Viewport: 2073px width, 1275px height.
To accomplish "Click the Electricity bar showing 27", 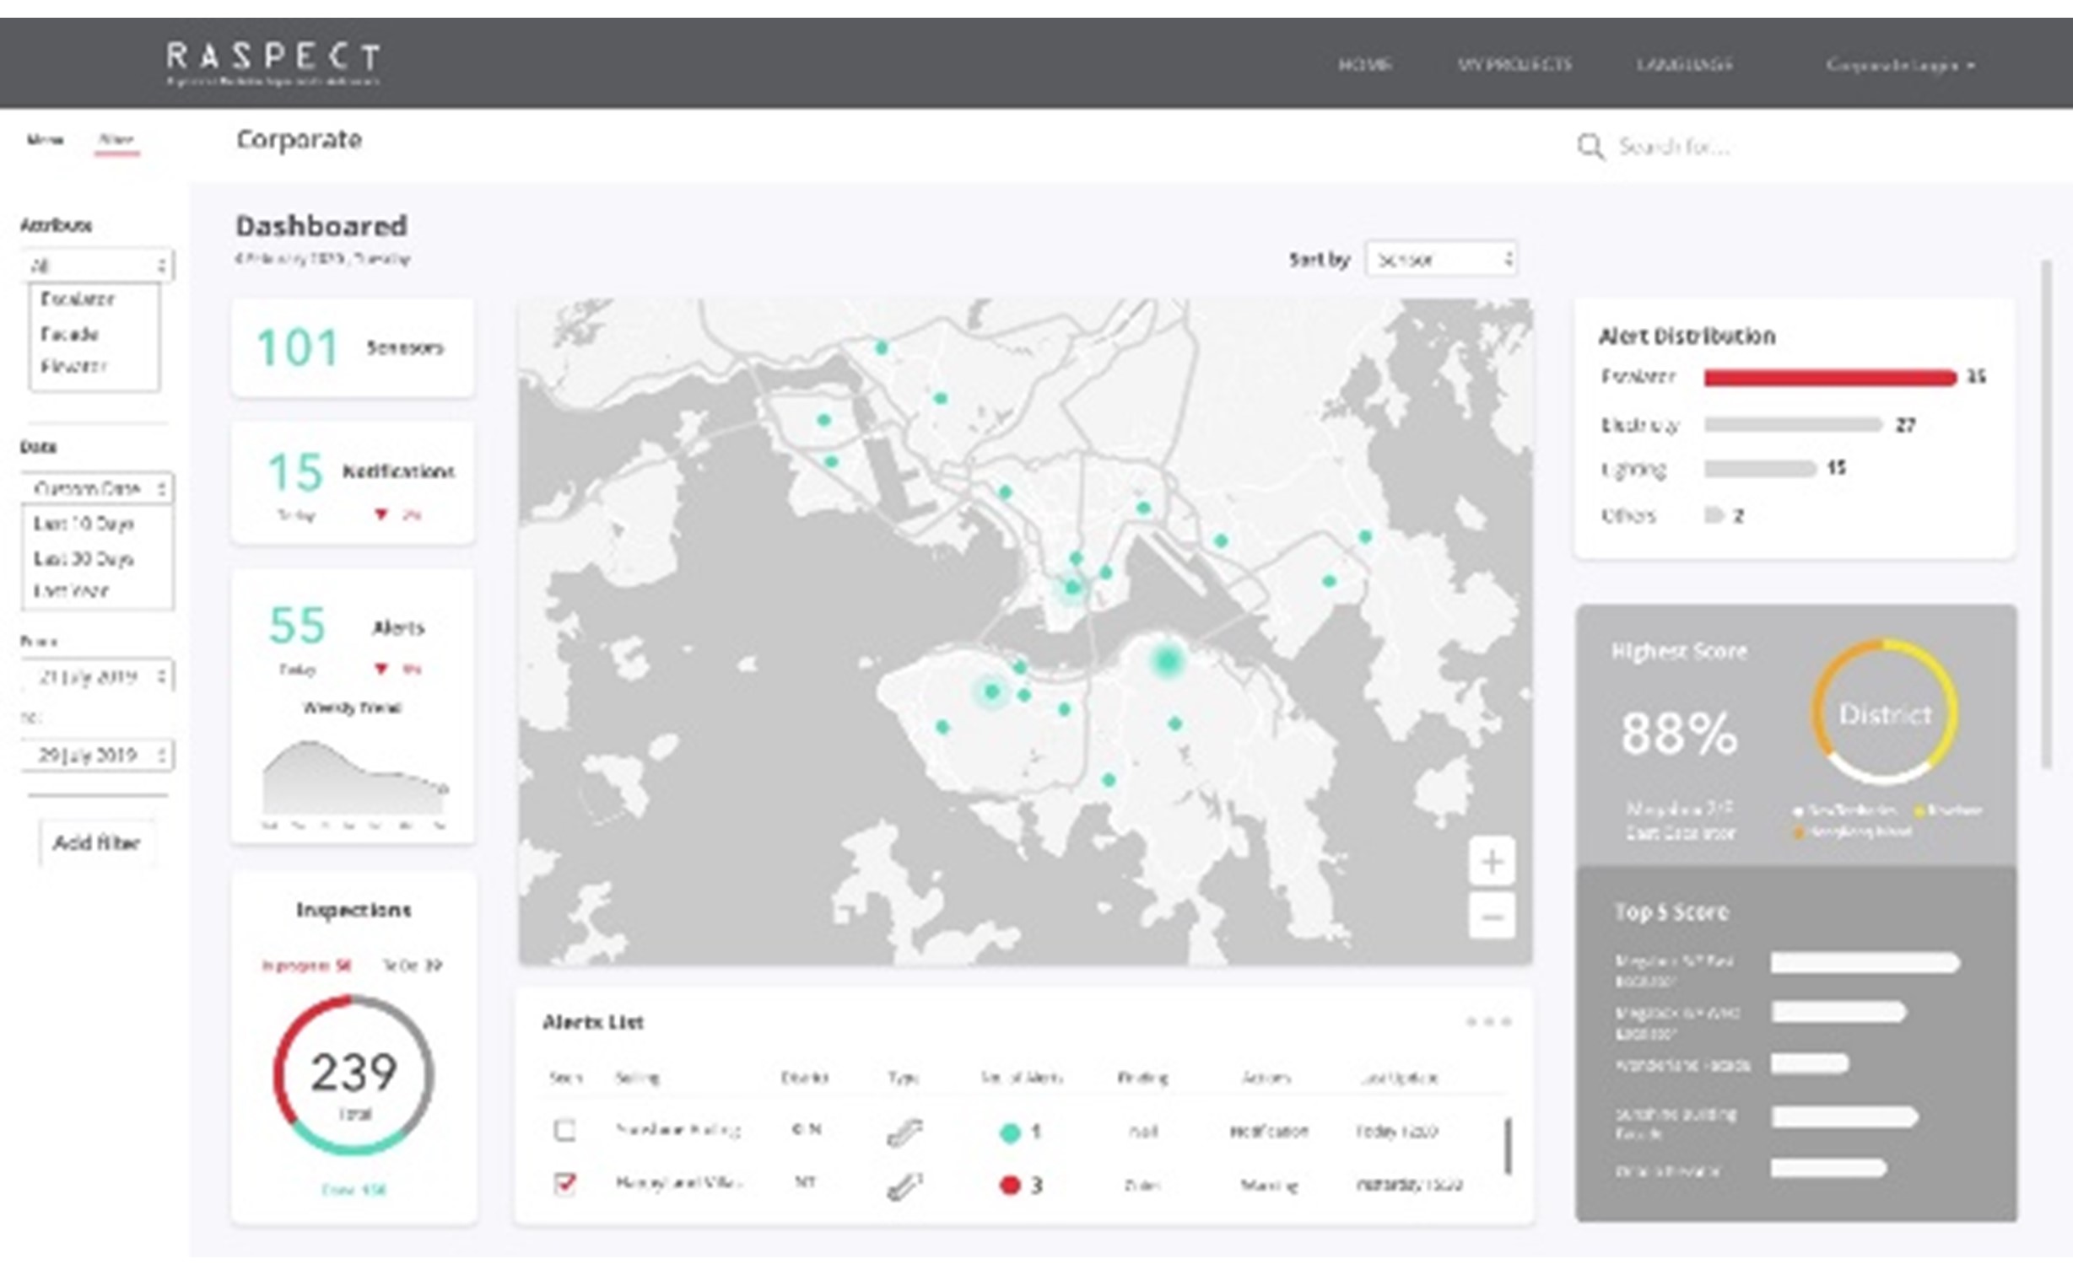I will [1793, 424].
